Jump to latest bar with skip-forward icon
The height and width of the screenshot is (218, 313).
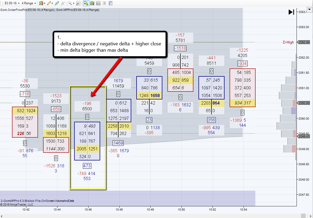tap(291, 12)
